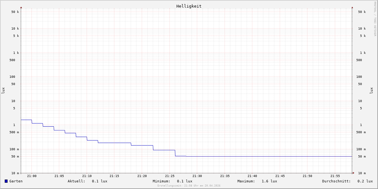Select the 21:30 time axis label
This screenshot has width=378, height=189.
click(x=197, y=176)
